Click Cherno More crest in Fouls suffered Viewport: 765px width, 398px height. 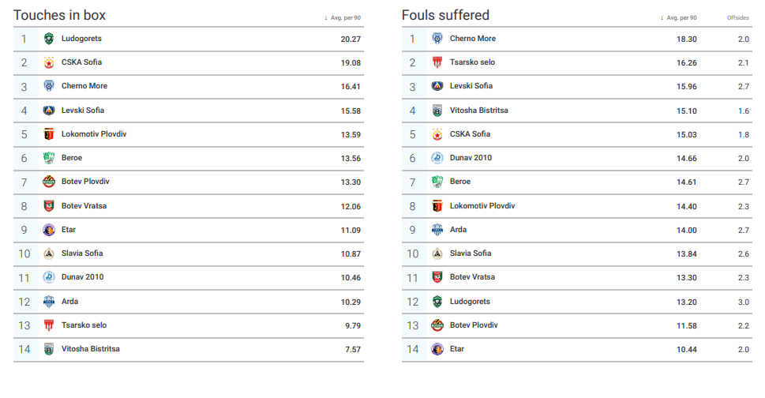coord(437,39)
